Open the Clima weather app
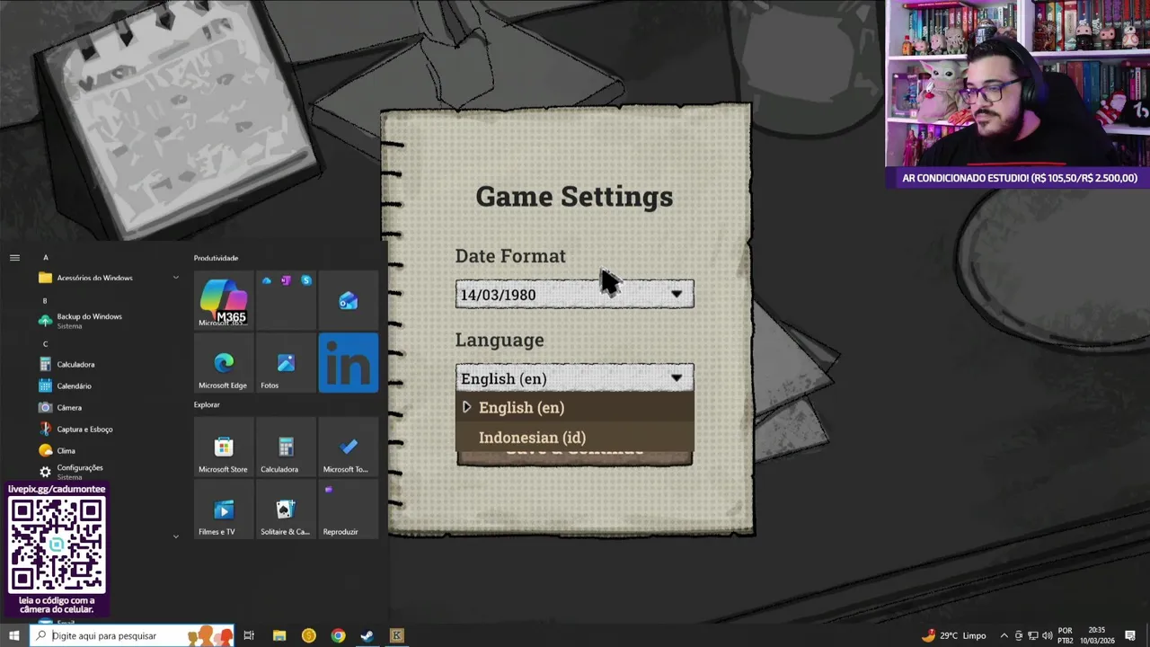The height and width of the screenshot is (647, 1150). 108,450
